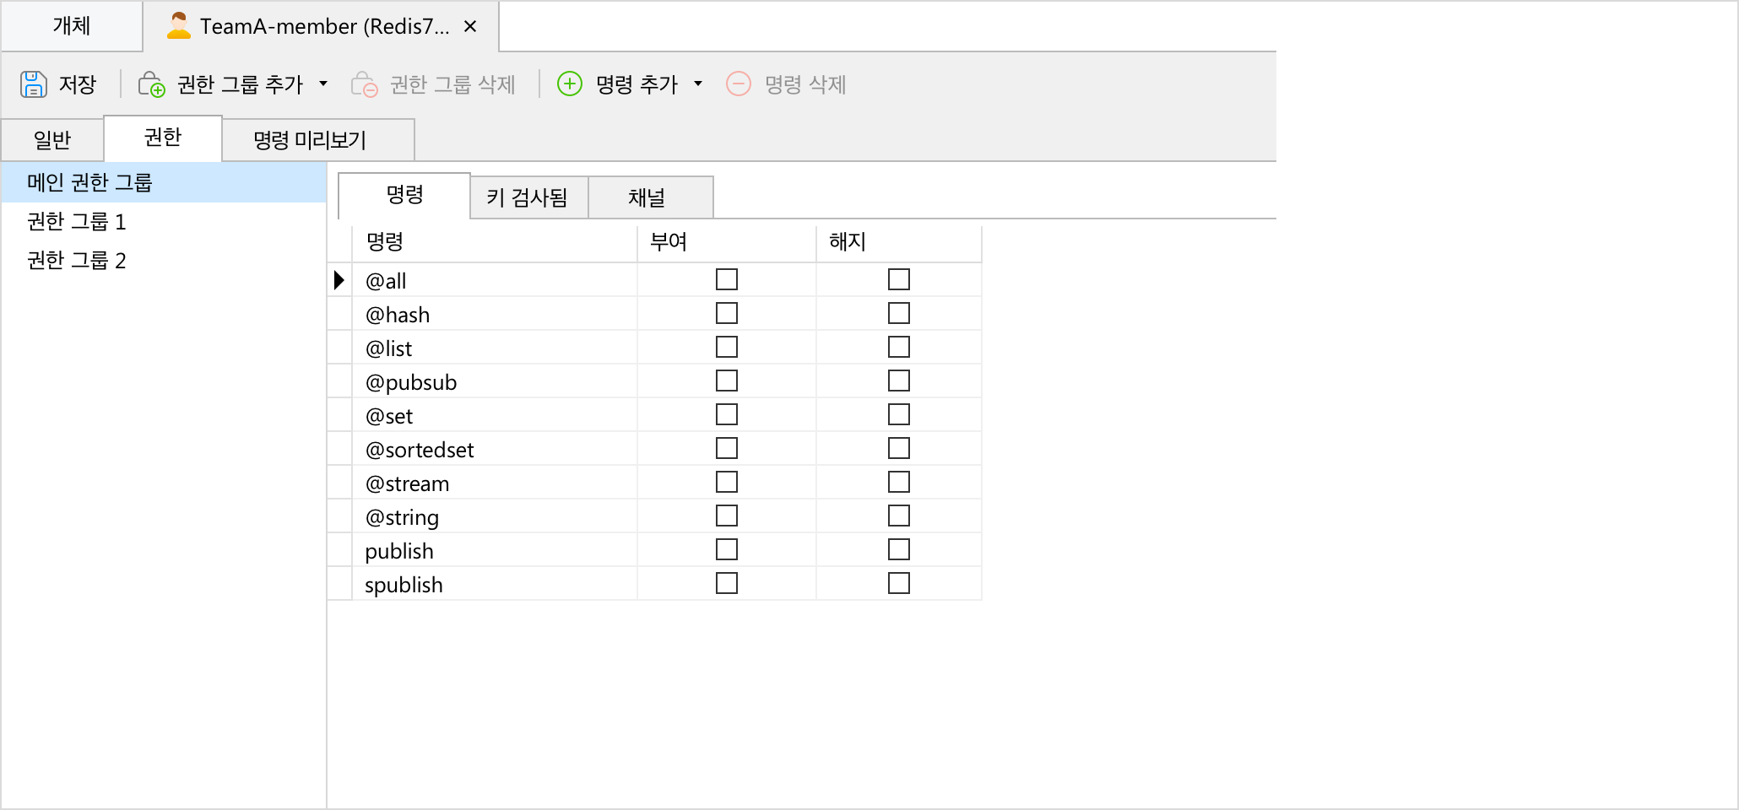Click the user avatar icon on TeamA-member tab
The width and height of the screenshot is (1739, 810).
click(179, 26)
